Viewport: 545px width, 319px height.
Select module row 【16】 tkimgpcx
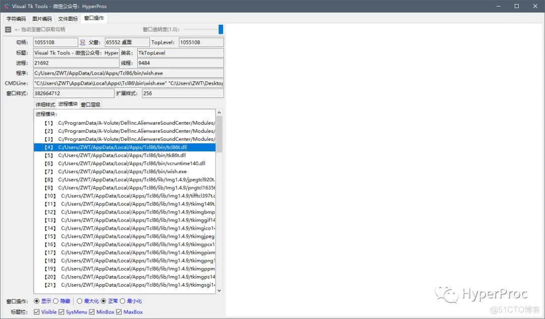tap(125, 244)
